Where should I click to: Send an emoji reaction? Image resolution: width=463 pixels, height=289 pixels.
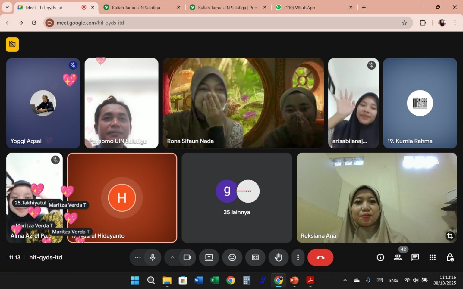click(x=232, y=257)
